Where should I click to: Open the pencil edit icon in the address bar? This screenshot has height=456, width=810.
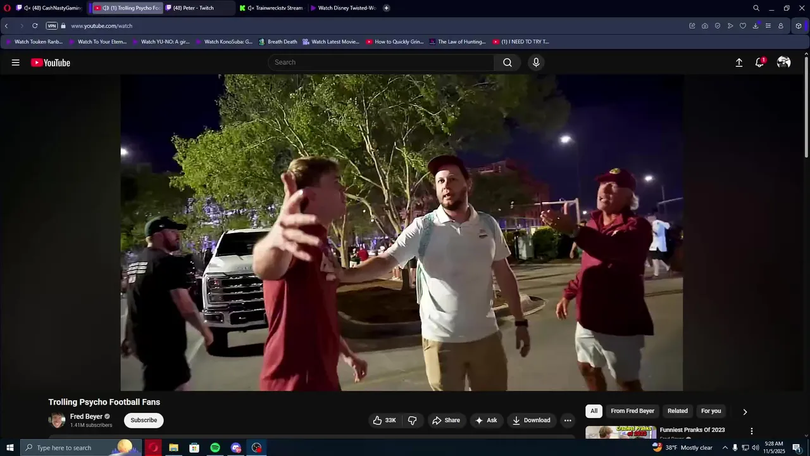tap(692, 26)
